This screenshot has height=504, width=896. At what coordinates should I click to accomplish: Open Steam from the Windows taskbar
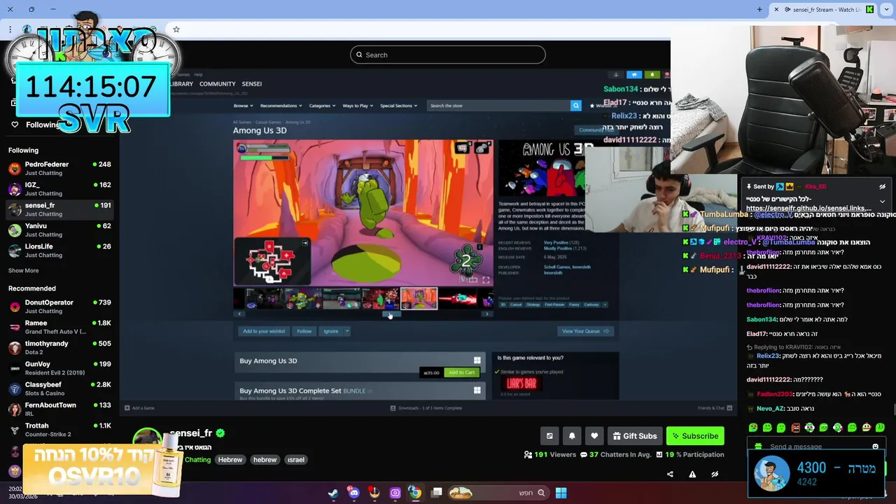click(x=333, y=493)
